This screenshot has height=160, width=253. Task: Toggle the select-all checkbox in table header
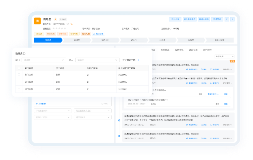pyautogui.click(x=19, y=68)
